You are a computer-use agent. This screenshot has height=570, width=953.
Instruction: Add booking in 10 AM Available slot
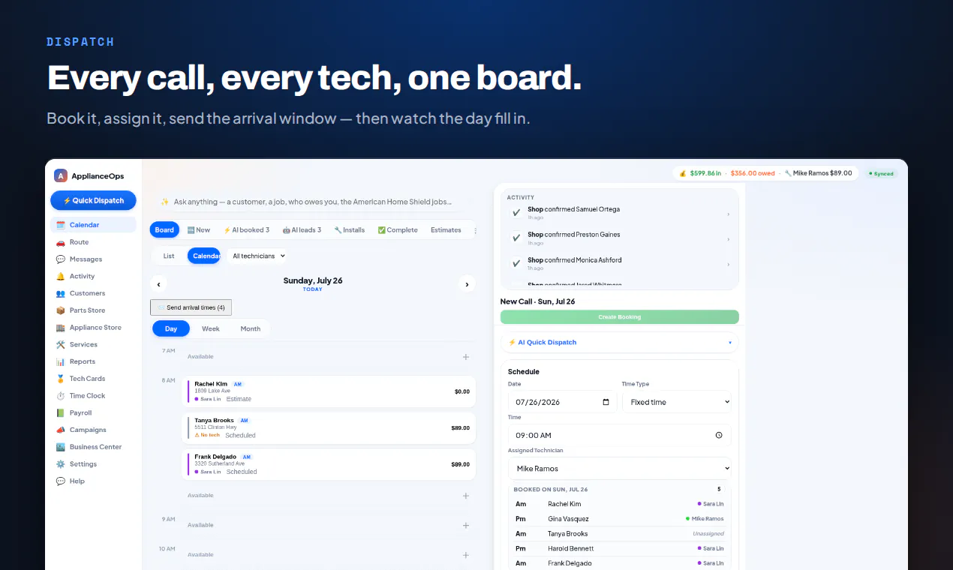(x=466, y=555)
